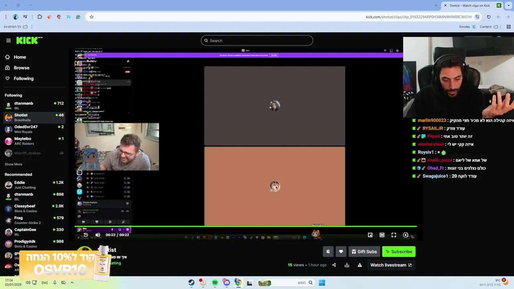Bookmark this page with star icon
Screen dimensions: 514x289
click(x=92, y=17)
